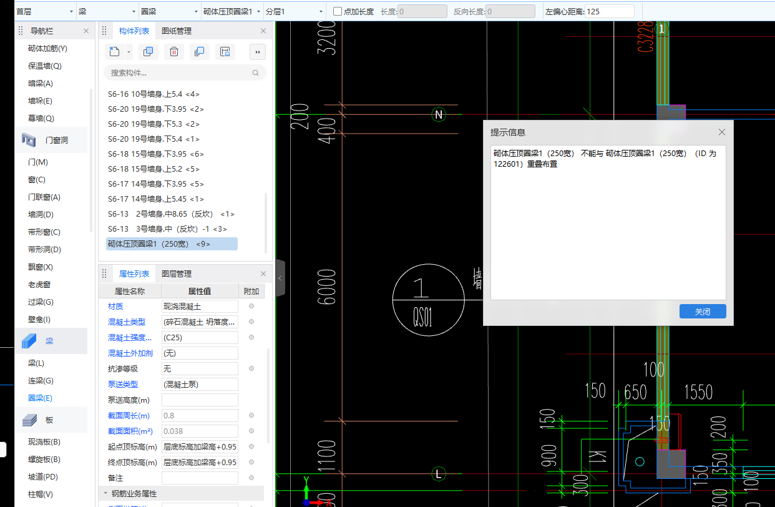775x507 pixels.
Task: Select 砌体压顶圈梁1（250宽） in component list
Action: tap(172, 244)
